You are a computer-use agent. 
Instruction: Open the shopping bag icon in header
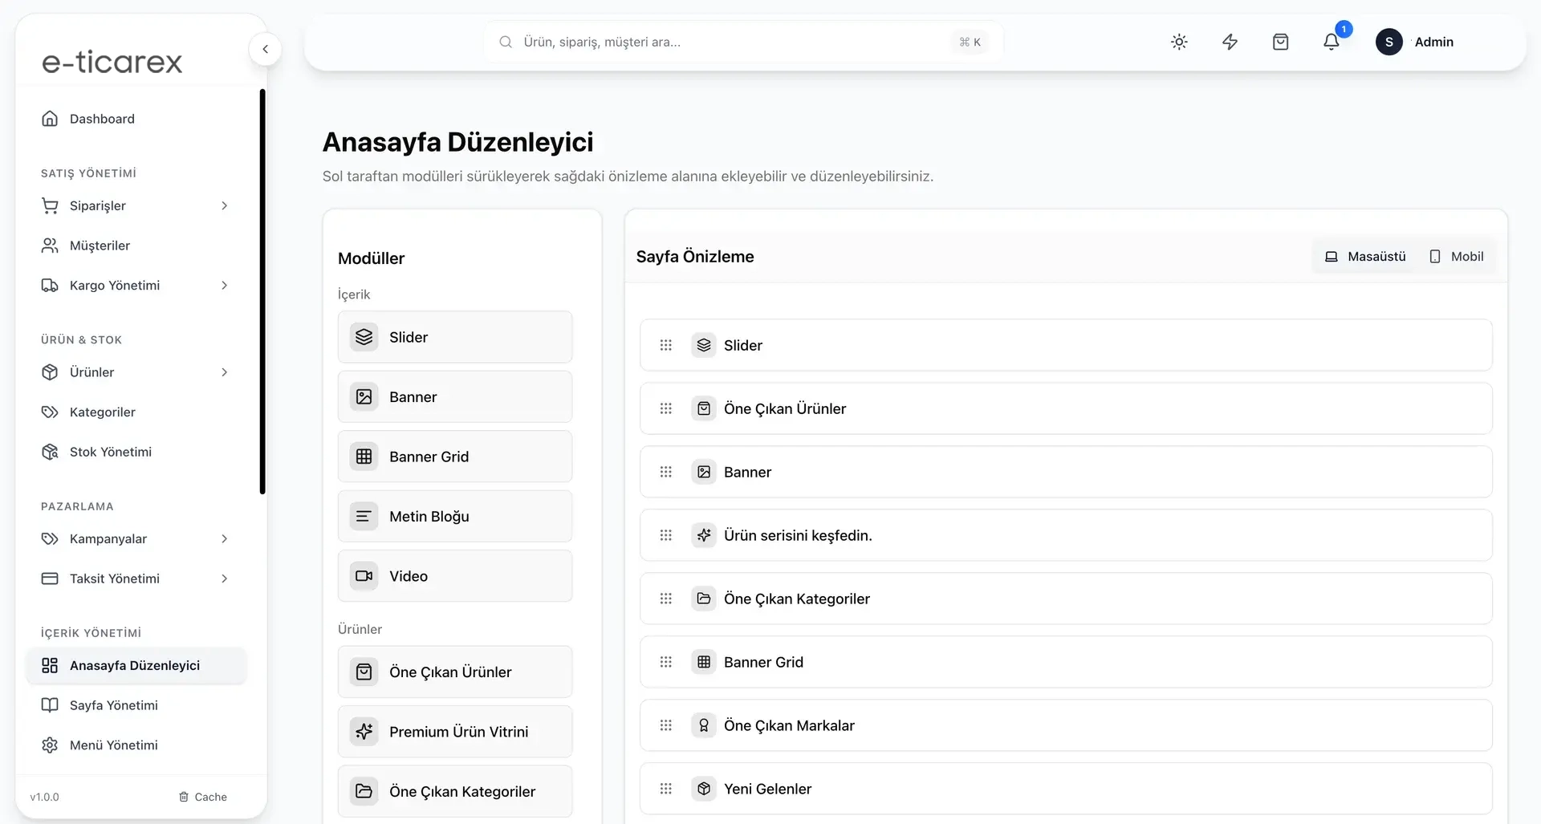pos(1280,42)
